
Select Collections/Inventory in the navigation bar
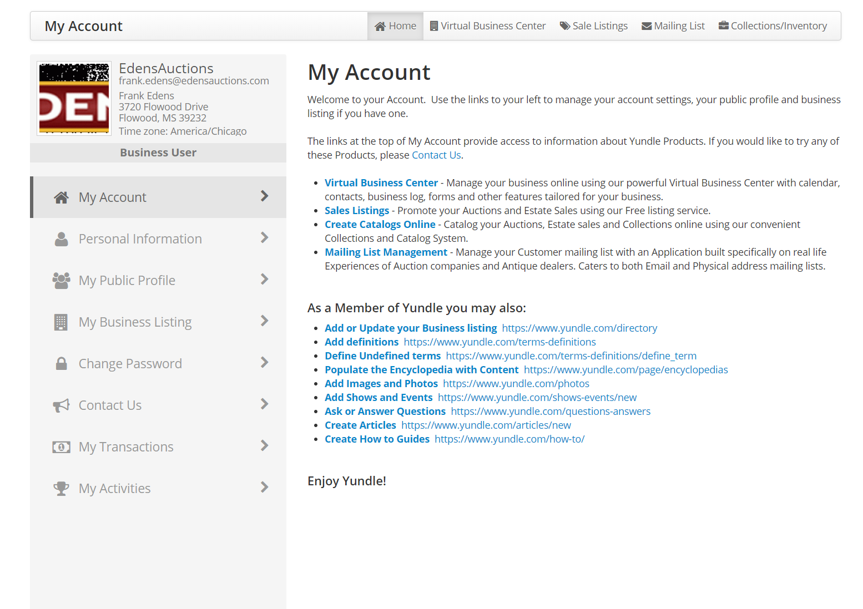(x=773, y=26)
